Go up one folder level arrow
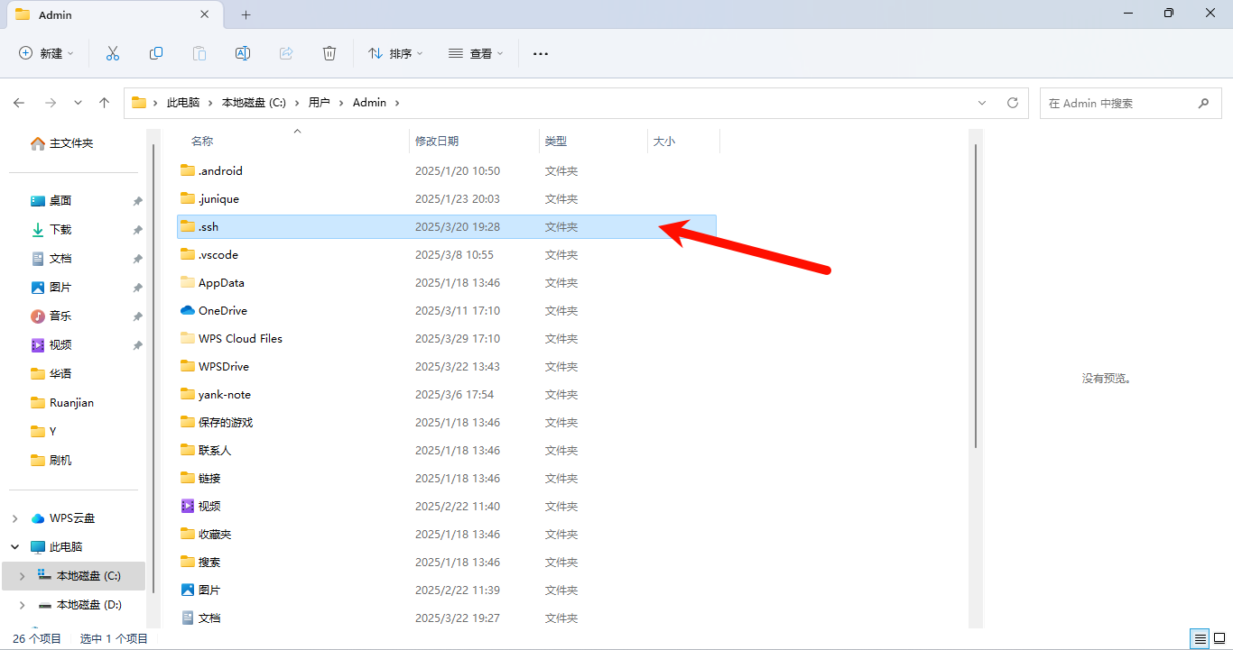 pyautogui.click(x=105, y=103)
